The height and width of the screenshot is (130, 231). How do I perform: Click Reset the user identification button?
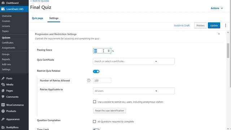(x=109, y=110)
